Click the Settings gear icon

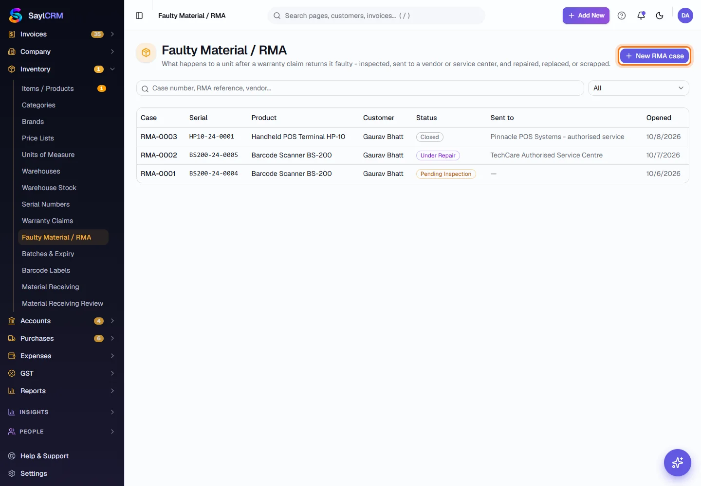(x=12, y=473)
